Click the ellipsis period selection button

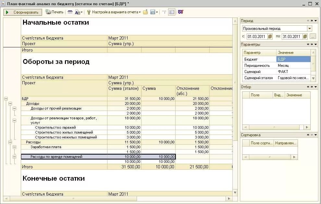(313, 36)
